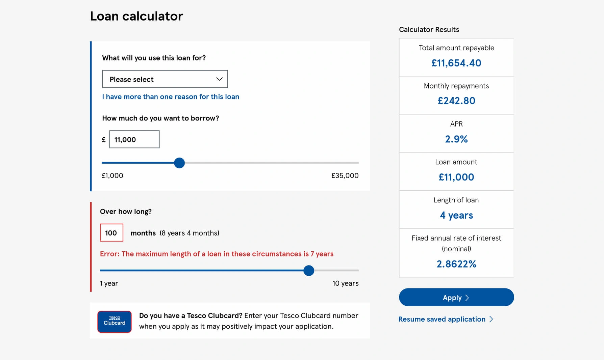The image size is (604, 360).
Task: Click the dropdown chevron arrow icon
Action: (x=219, y=79)
